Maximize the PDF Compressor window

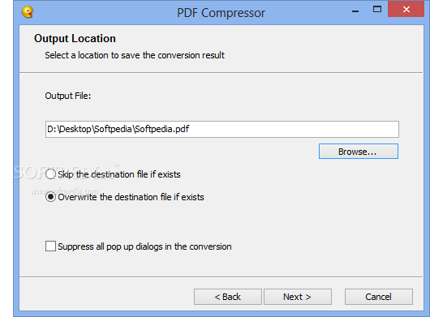(x=377, y=10)
